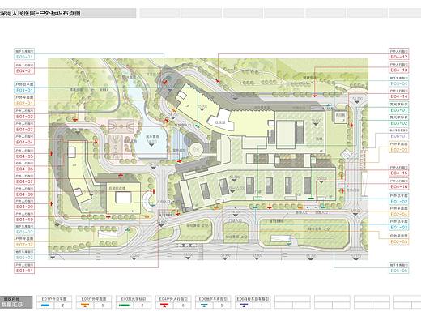Click the E04 legend count 16
The width and height of the screenshot is (421, 316).
pyautogui.click(x=182, y=305)
